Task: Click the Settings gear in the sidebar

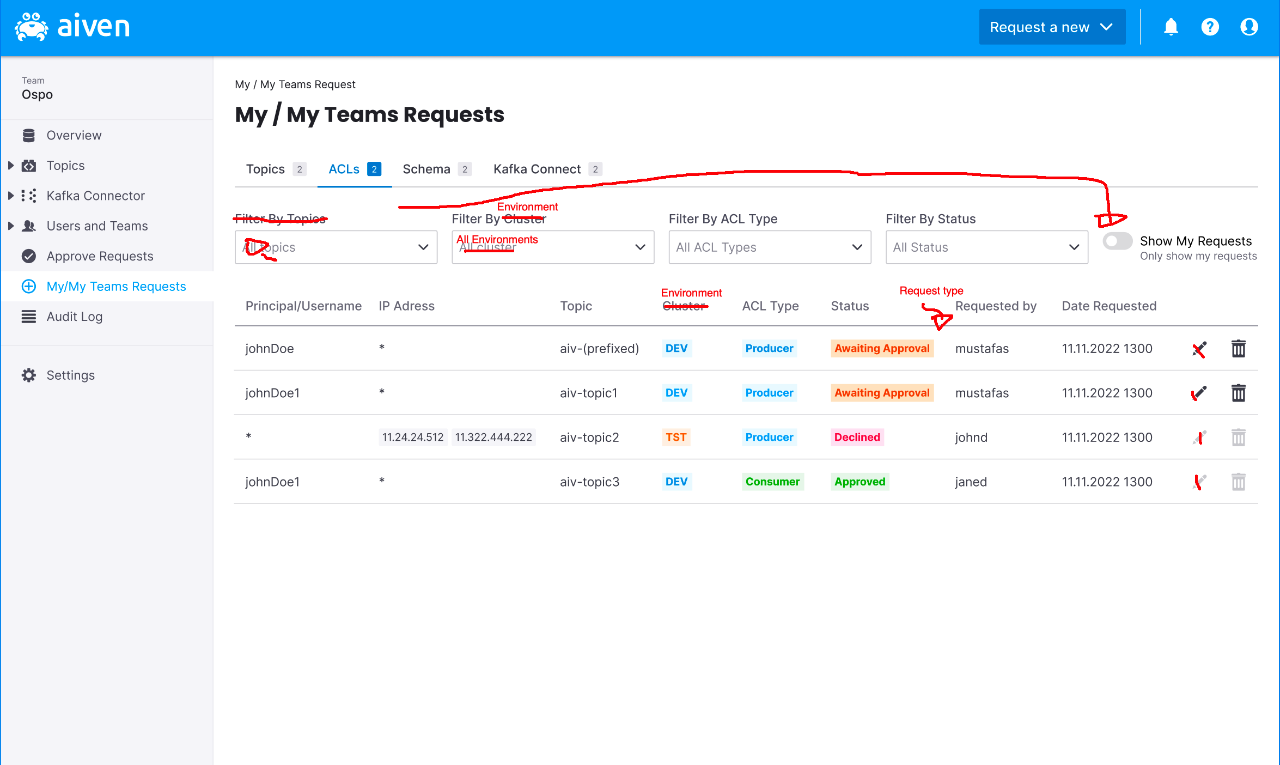Action: pos(29,375)
